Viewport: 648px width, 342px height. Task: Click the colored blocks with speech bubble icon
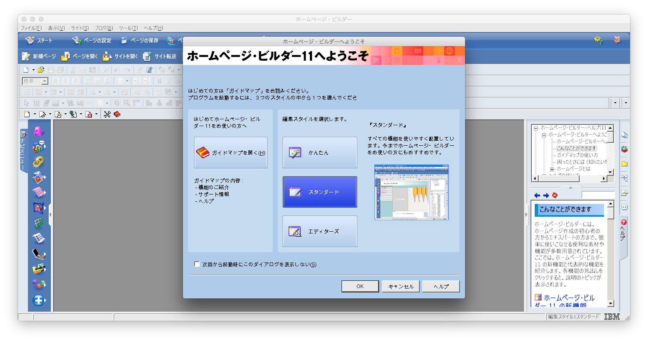(x=38, y=147)
